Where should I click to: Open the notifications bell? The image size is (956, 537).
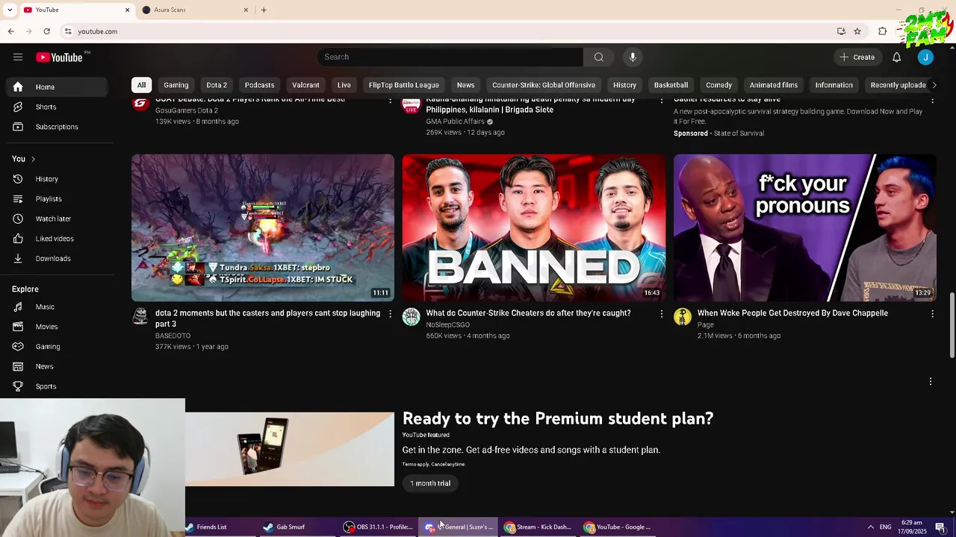896,57
